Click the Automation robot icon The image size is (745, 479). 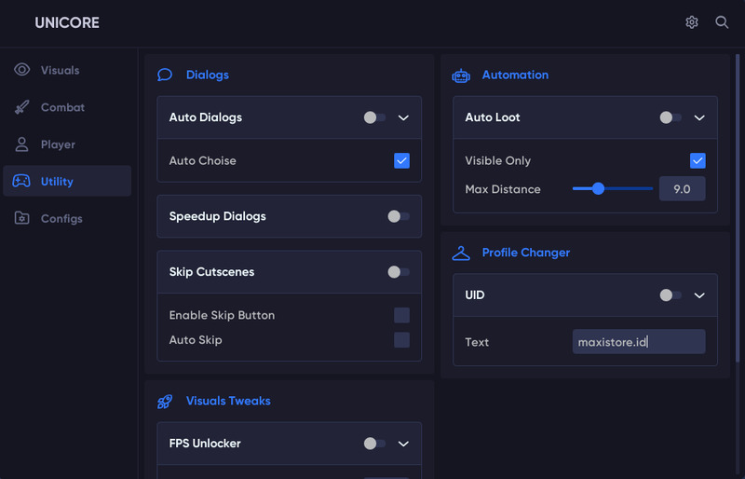pos(461,75)
